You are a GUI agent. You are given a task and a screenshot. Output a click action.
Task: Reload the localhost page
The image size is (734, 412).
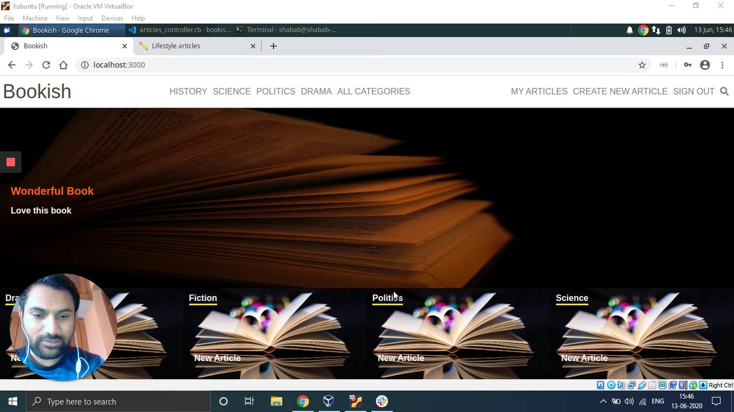tap(46, 65)
